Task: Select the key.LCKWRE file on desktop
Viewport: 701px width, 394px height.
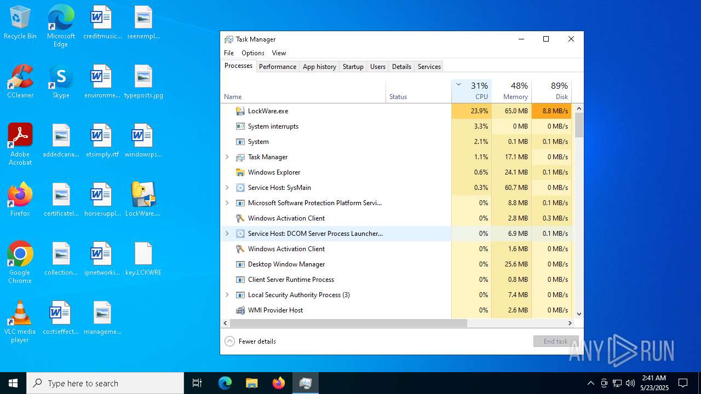Action: point(143,259)
